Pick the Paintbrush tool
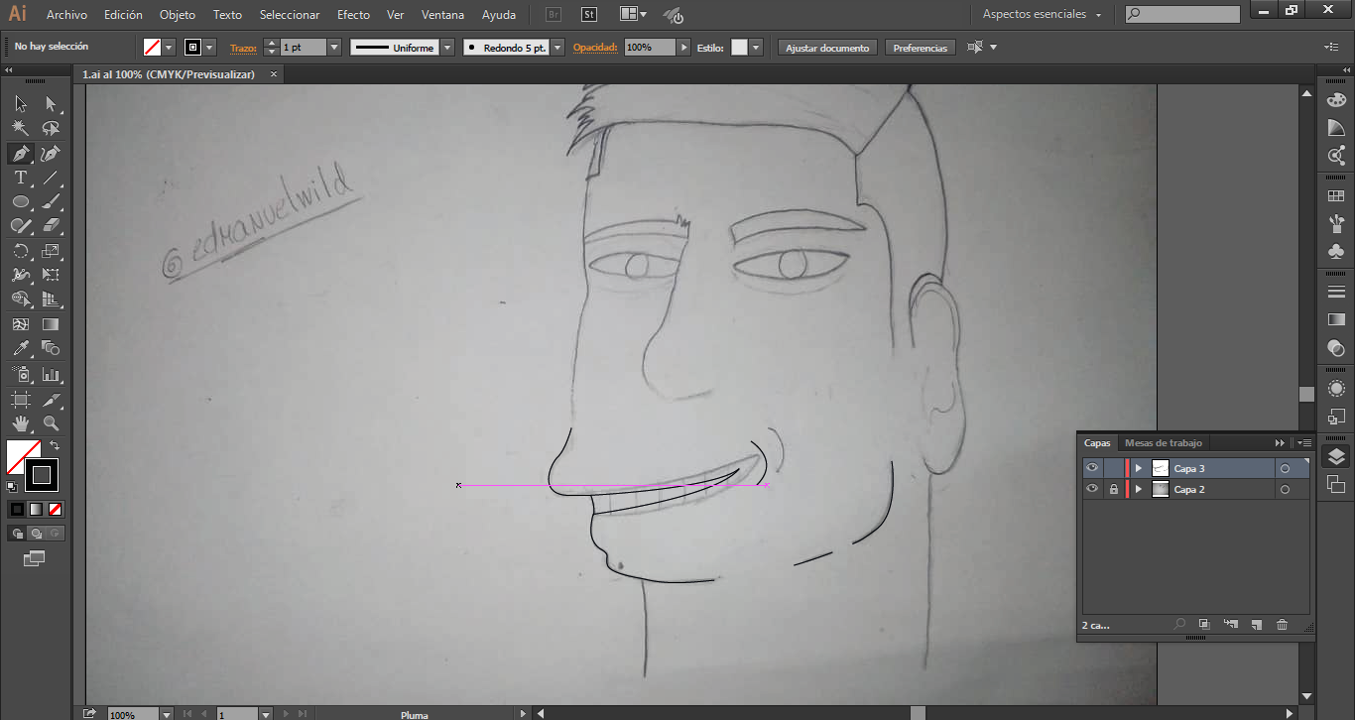Viewport: 1355px width, 720px height. 51,202
